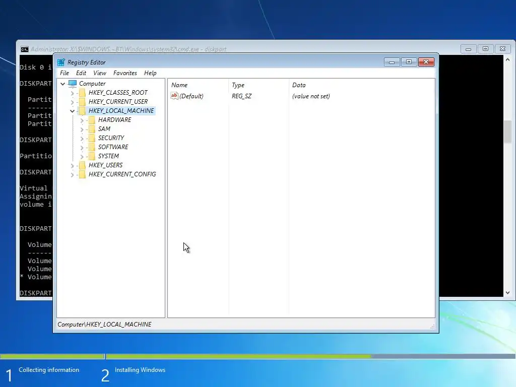Image resolution: width=516 pixels, height=387 pixels.
Task: Select the HKEY_USERS label
Action: (105, 165)
